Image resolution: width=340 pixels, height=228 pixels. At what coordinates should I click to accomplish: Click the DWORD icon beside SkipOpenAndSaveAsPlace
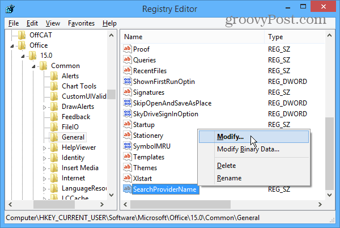127,103
